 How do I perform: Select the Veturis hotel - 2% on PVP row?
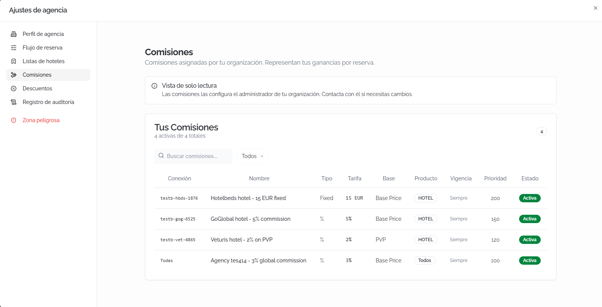click(350, 240)
